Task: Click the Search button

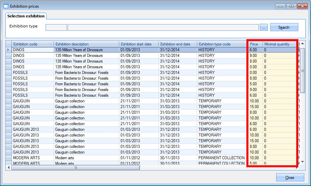Action: click(x=284, y=27)
